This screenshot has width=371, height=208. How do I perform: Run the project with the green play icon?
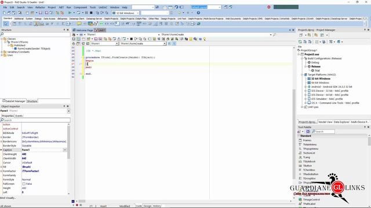(x=70, y=13)
